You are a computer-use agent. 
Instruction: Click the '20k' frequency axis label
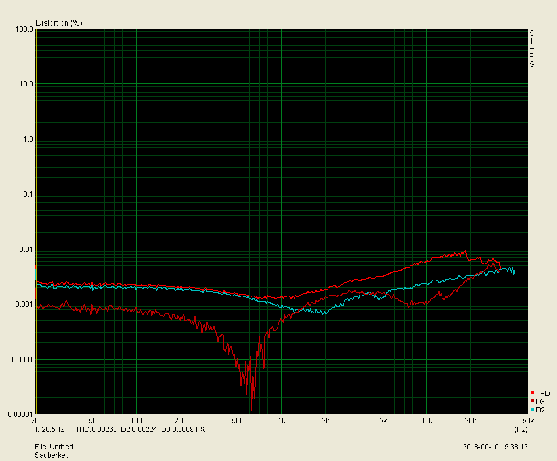point(471,421)
